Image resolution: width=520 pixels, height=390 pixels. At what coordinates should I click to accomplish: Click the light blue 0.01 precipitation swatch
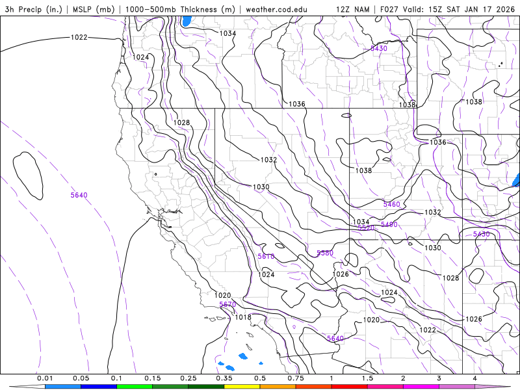point(63,387)
